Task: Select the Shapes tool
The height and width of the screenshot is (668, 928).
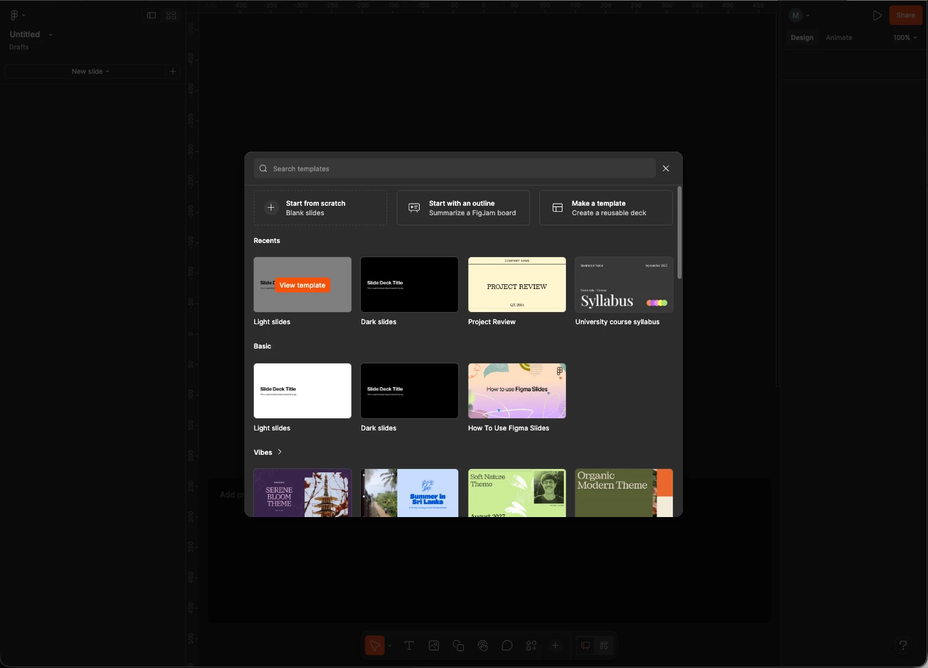Action: click(458, 646)
